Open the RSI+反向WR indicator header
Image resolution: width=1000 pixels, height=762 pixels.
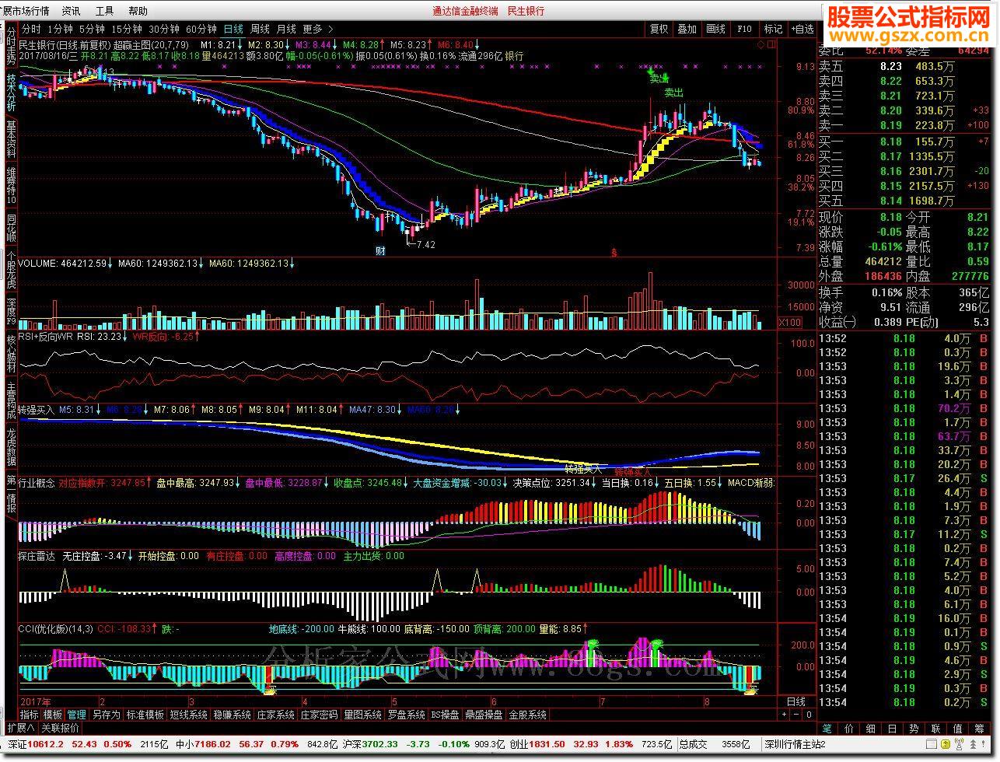tap(46, 337)
